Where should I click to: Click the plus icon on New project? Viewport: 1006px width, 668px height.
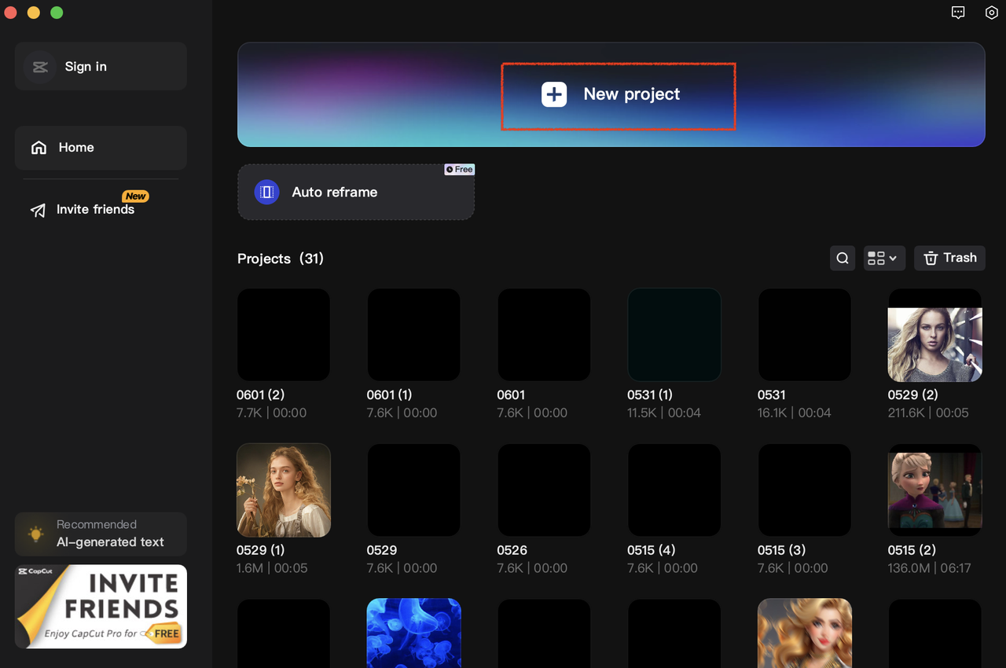pyautogui.click(x=554, y=94)
